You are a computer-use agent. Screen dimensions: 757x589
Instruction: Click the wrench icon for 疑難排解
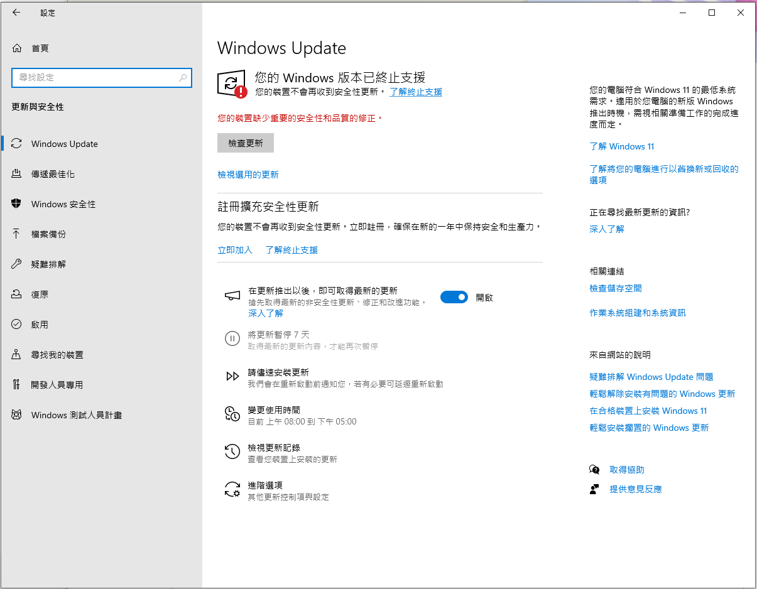(17, 264)
